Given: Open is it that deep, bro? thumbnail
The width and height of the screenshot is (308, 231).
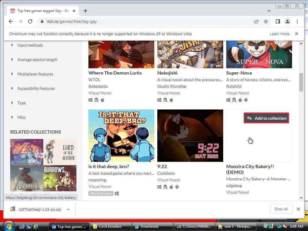Looking at the screenshot, I should (x=121, y=136).
